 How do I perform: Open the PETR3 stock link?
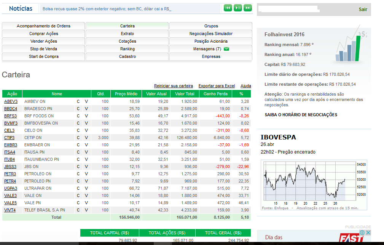click(x=10, y=174)
